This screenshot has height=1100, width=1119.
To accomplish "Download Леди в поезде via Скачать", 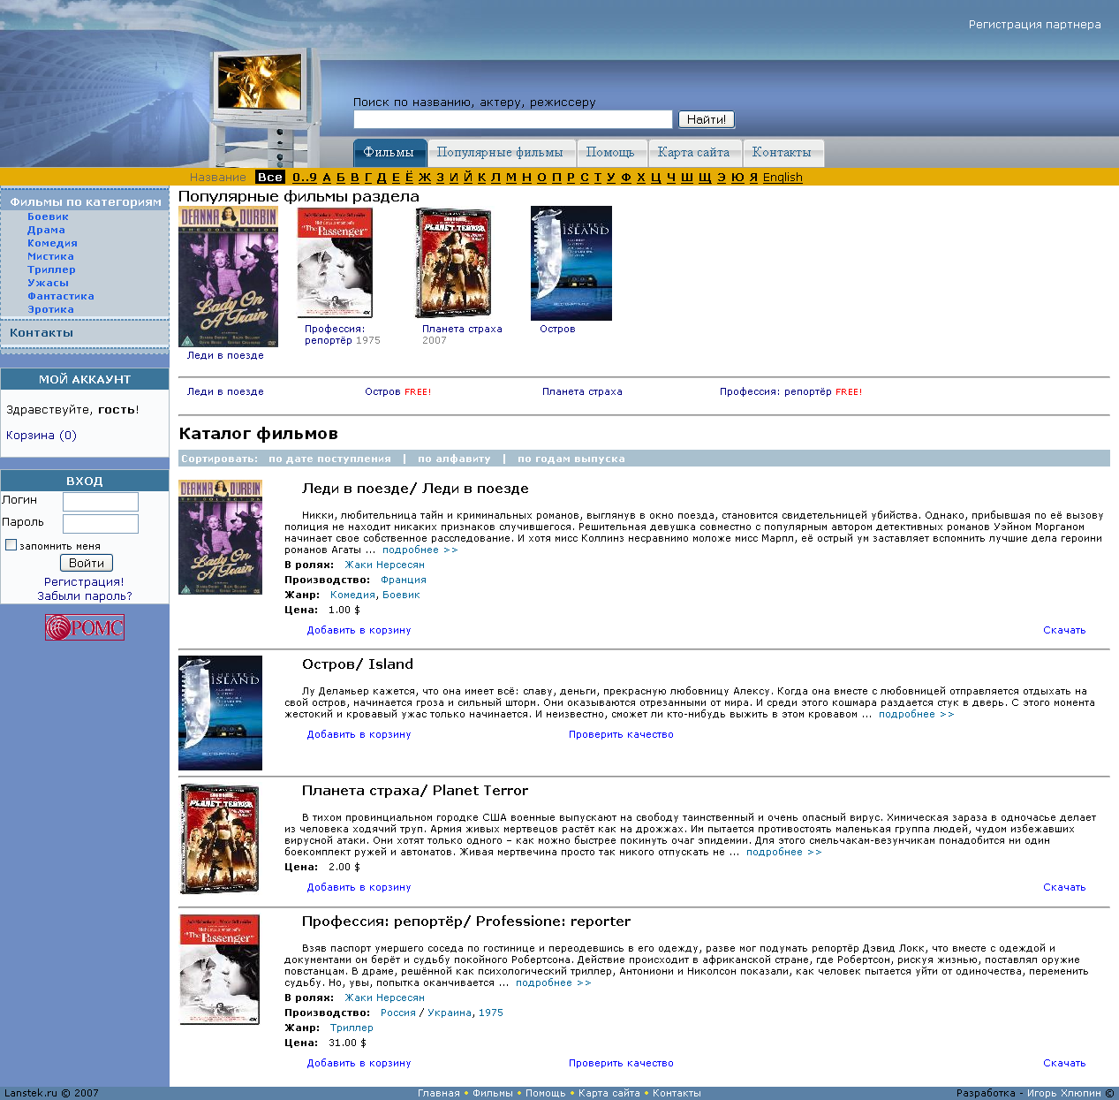I will click(x=1064, y=630).
